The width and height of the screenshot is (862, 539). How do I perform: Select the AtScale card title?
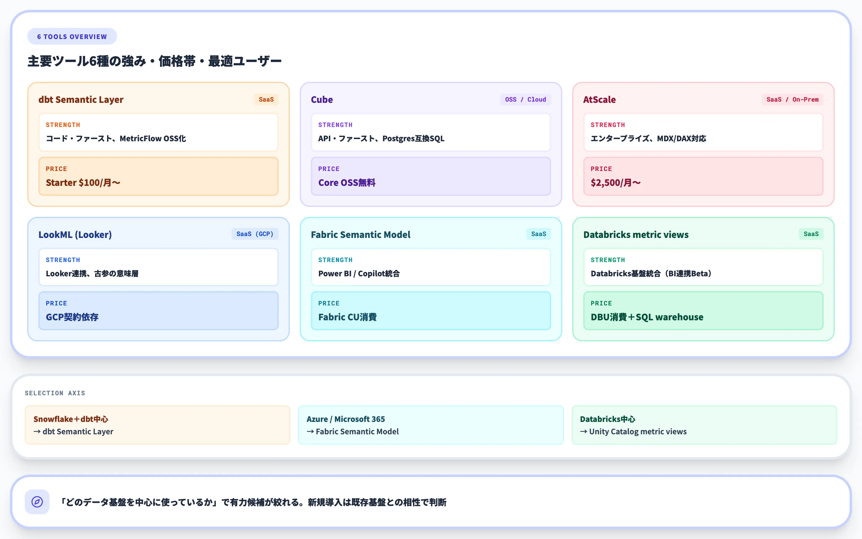click(599, 99)
